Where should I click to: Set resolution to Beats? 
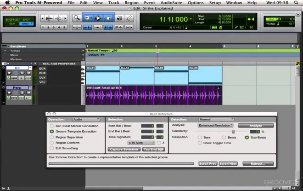click(x=224, y=137)
